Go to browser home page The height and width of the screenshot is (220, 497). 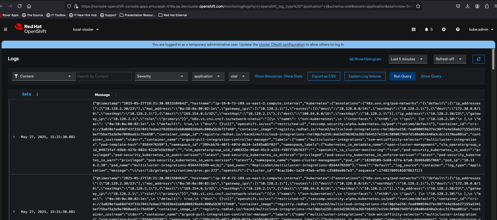tap(29, 6)
